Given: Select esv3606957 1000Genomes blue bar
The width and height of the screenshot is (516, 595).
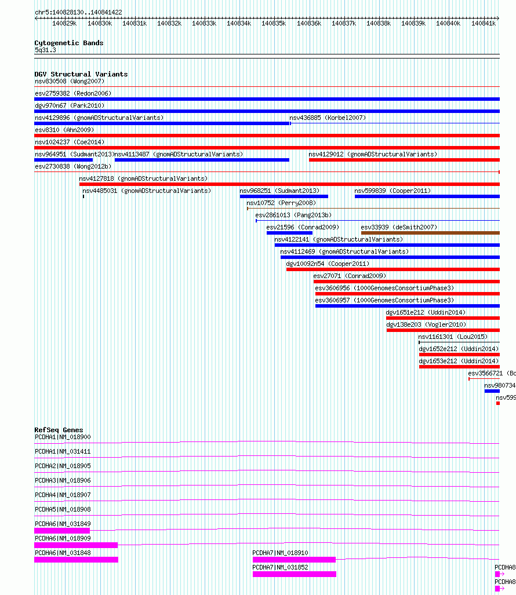Looking at the screenshot, I should click(408, 305).
